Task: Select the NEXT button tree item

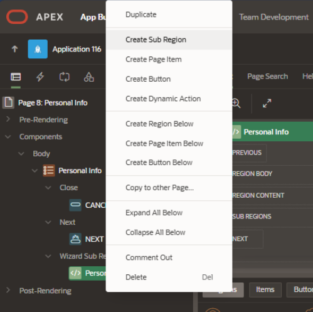Action: (94, 239)
